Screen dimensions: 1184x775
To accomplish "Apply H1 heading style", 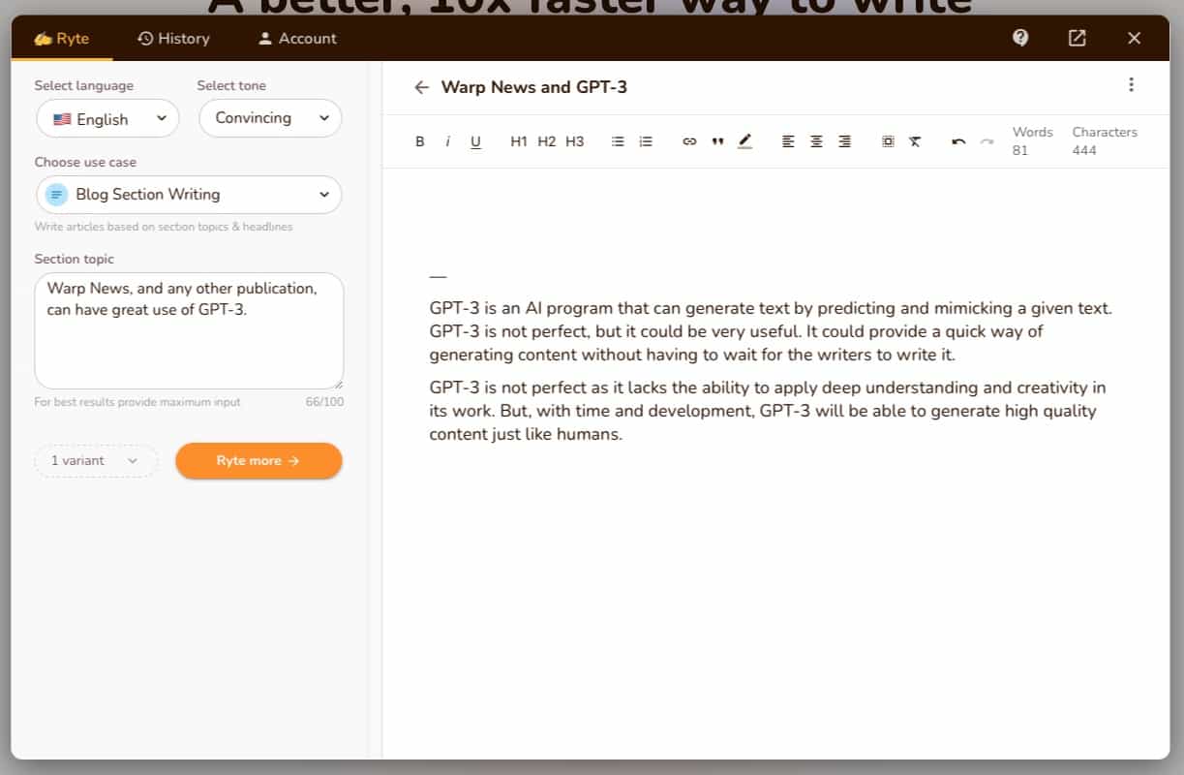I will (519, 141).
